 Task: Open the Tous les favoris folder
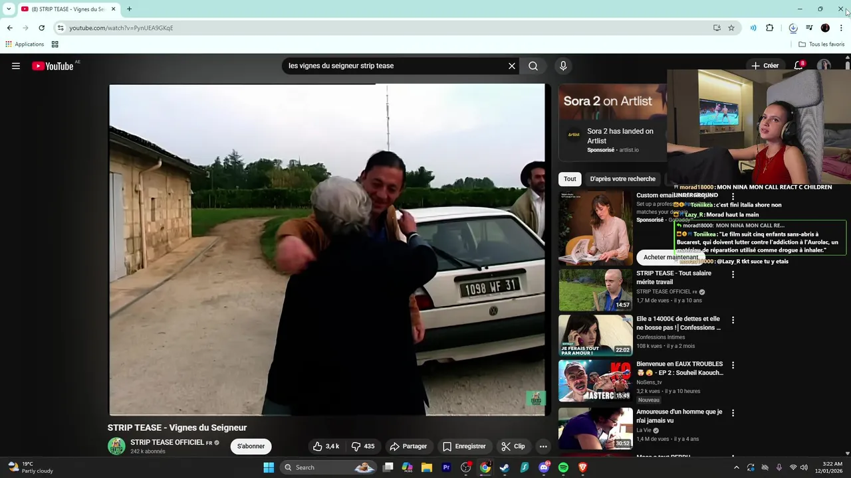click(x=821, y=44)
